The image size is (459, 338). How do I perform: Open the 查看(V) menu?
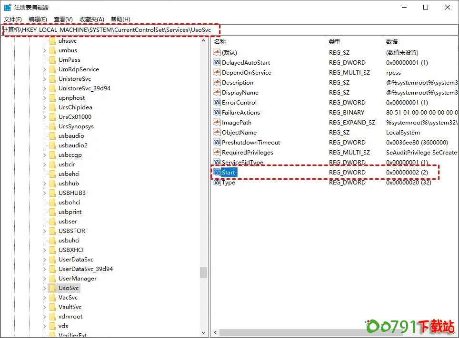[63, 19]
